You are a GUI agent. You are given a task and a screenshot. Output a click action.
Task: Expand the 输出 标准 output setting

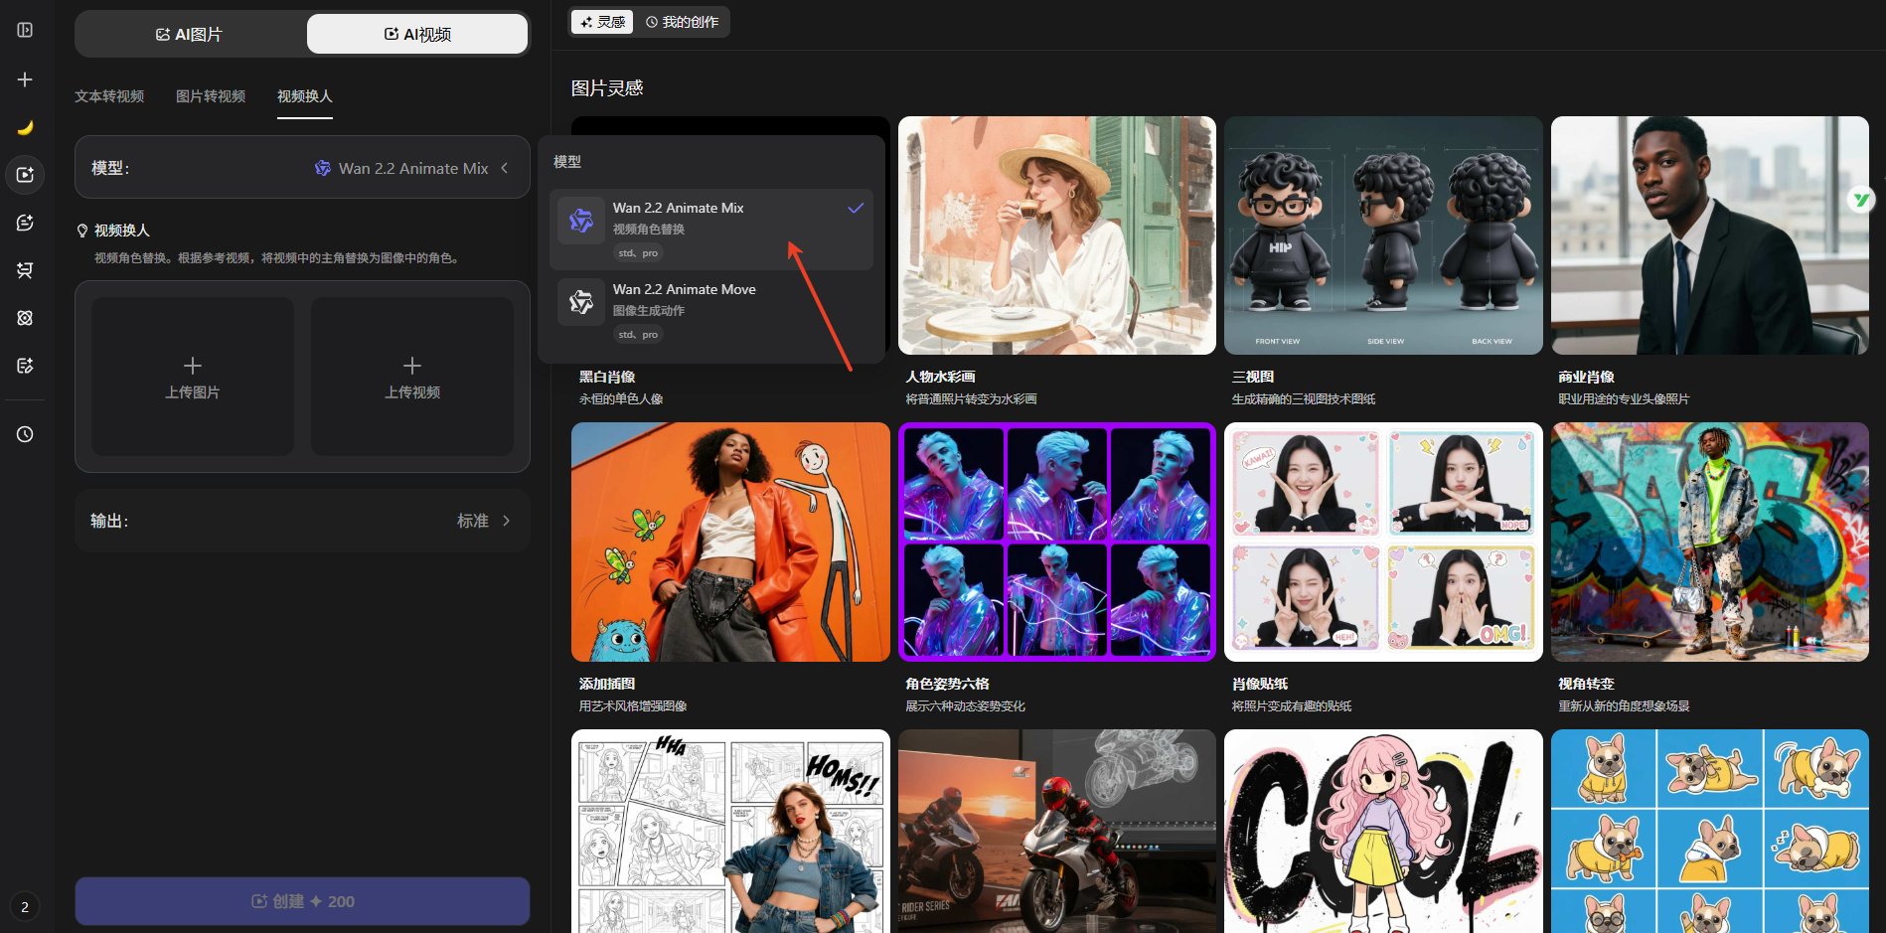point(302,521)
